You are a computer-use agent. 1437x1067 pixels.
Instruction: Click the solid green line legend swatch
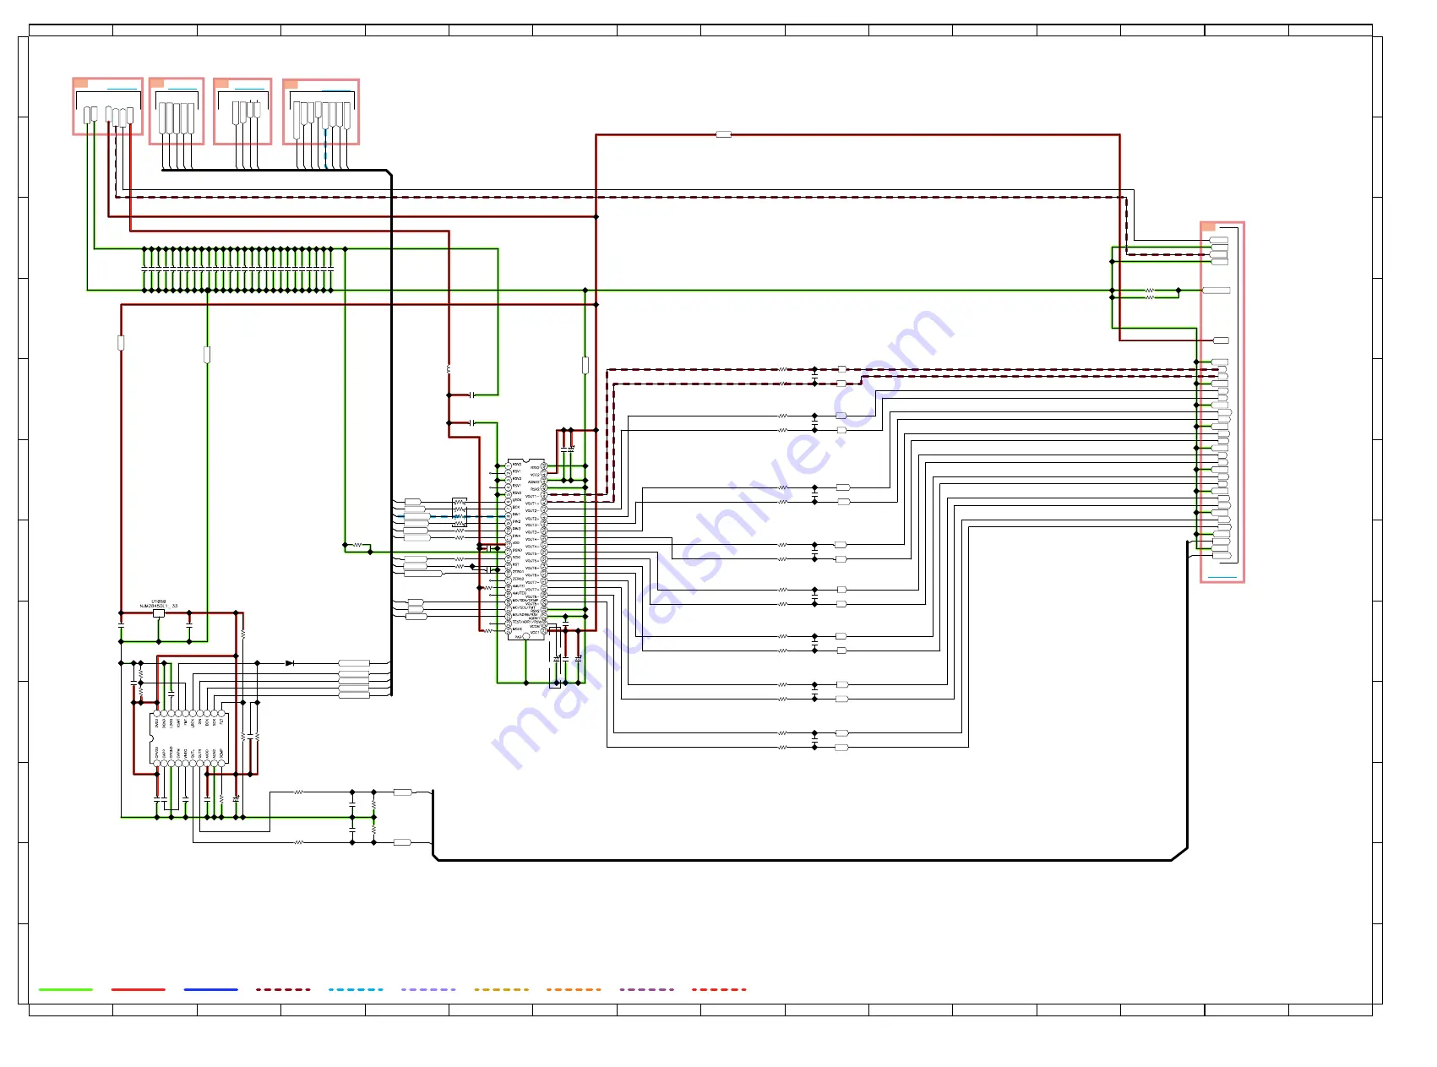point(66,989)
